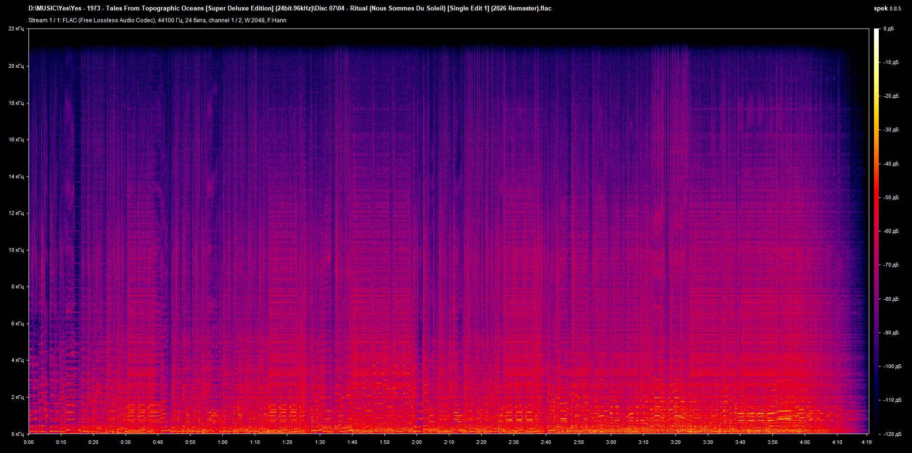The image size is (912, 453).
Task: Click the 0 дБ level scale label
Action: (x=889, y=29)
